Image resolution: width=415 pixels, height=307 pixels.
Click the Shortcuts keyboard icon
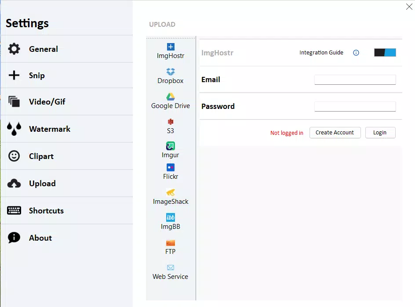click(14, 210)
